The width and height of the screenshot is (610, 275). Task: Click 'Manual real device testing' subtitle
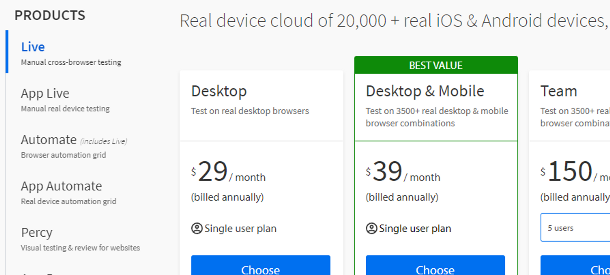tap(65, 109)
